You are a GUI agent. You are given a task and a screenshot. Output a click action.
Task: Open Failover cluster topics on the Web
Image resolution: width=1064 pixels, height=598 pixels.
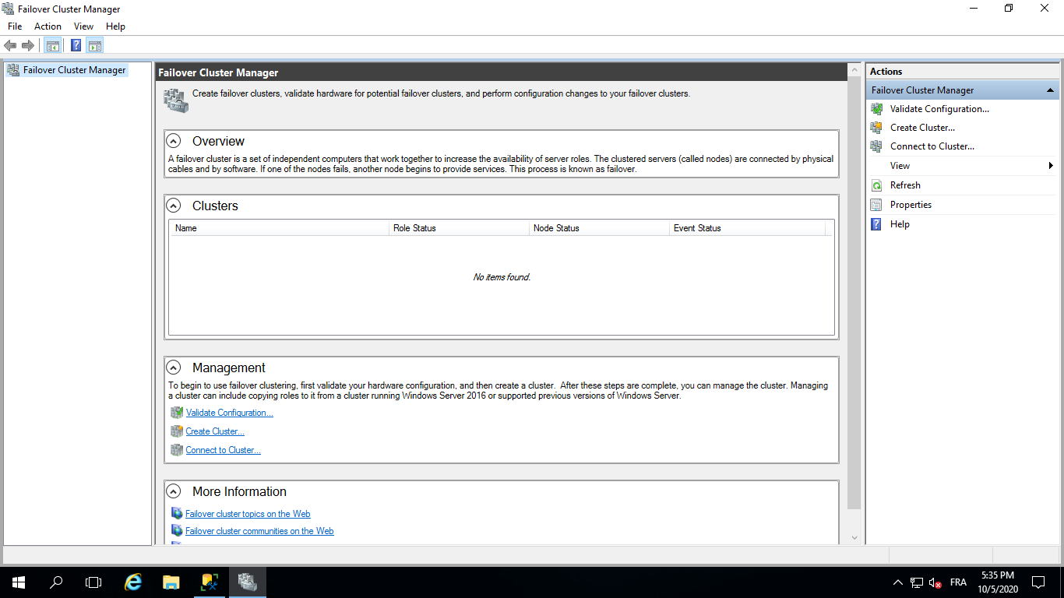248,514
